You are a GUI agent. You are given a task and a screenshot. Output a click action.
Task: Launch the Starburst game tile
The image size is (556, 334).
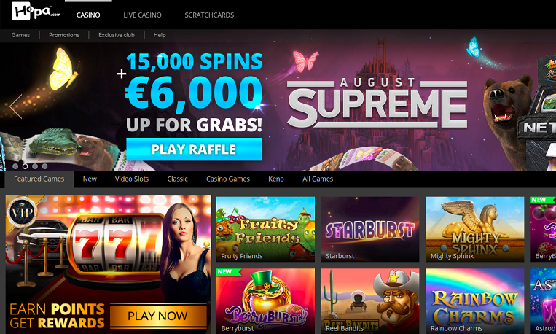(370, 229)
